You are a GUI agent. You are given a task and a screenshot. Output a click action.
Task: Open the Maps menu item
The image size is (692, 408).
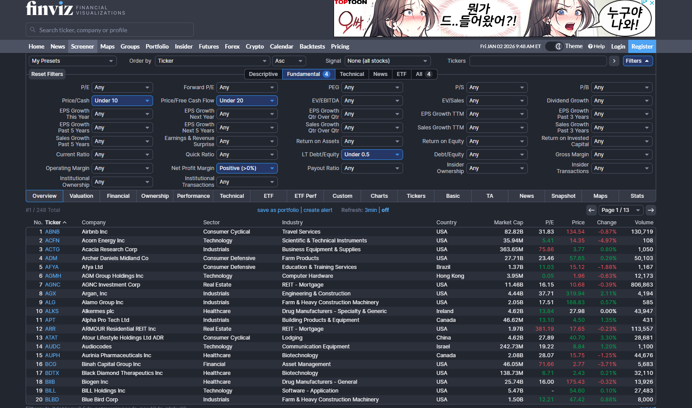point(107,46)
